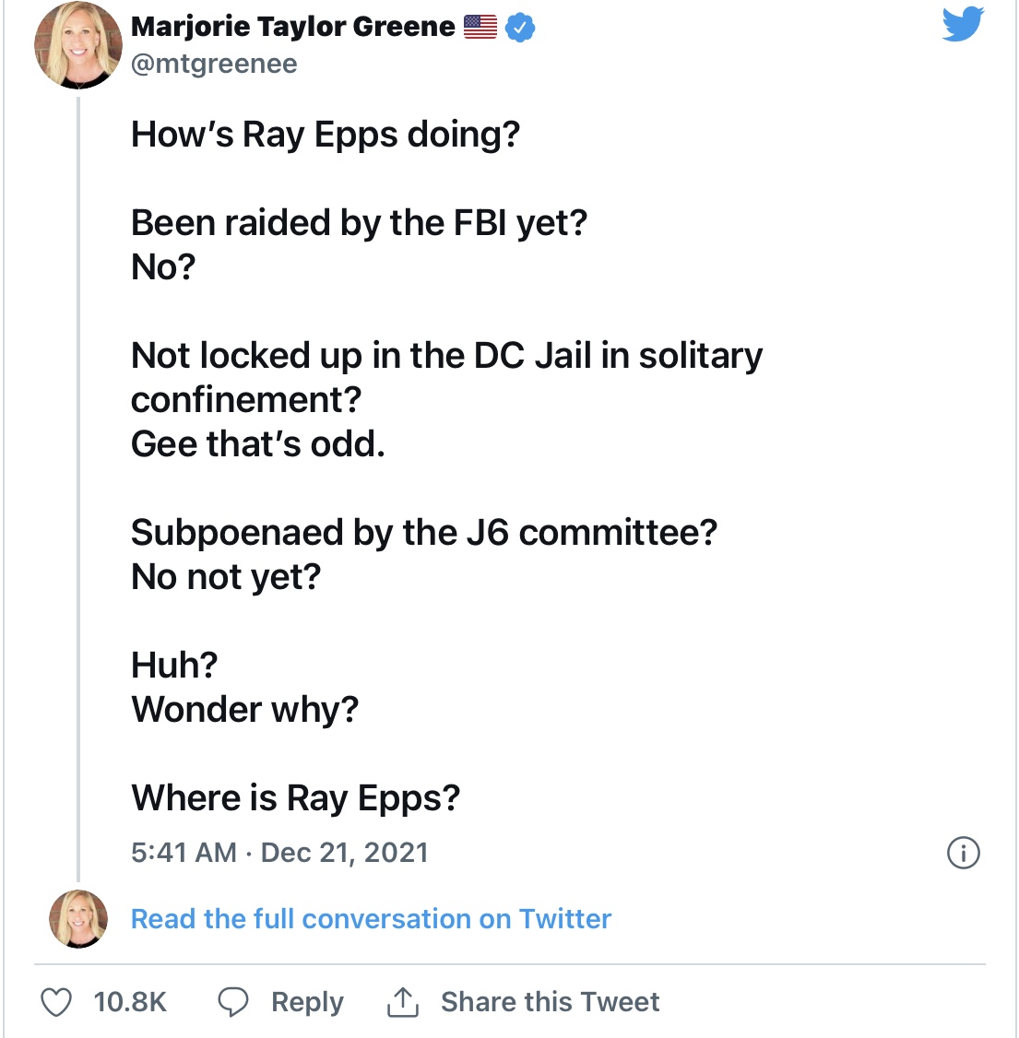
Task: Open the tweet info circle icon
Action: pos(964,853)
